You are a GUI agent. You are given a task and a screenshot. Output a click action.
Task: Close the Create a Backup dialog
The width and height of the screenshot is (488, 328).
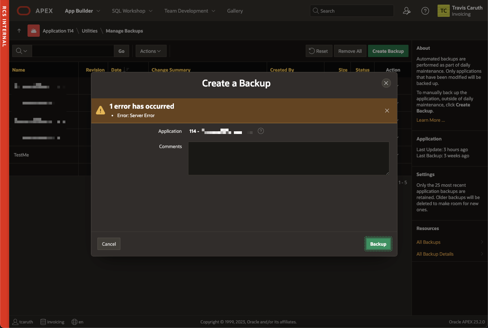click(386, 83)
